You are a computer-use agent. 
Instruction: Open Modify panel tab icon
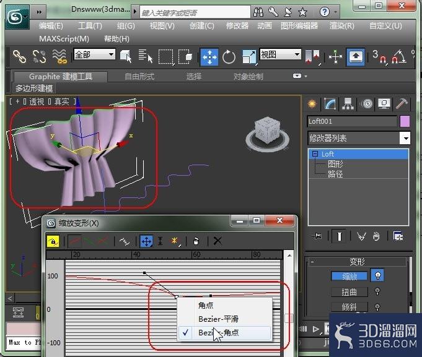pyautogui.click(x=330, y=104)
